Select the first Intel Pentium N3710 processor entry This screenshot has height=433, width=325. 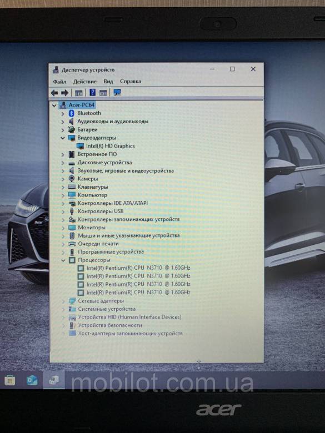[138, 268]
